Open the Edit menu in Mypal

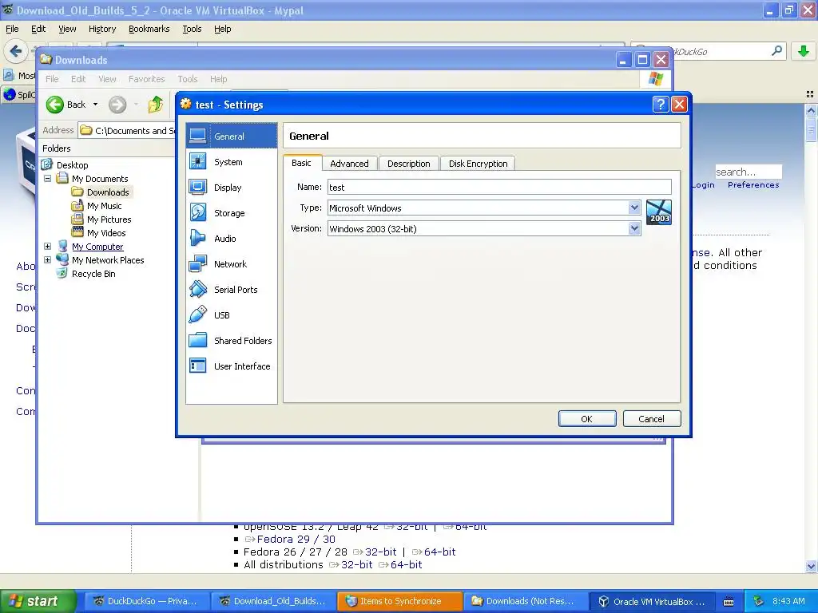coord(38,30)
